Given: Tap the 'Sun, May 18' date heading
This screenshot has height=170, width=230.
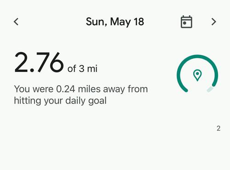Looking at the screenshot, I should (x=115, y=22).
